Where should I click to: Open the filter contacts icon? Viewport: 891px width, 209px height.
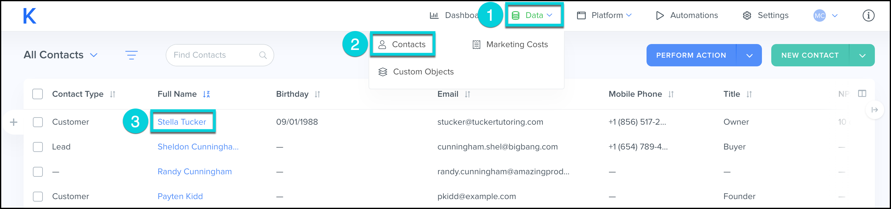[131, 55]
